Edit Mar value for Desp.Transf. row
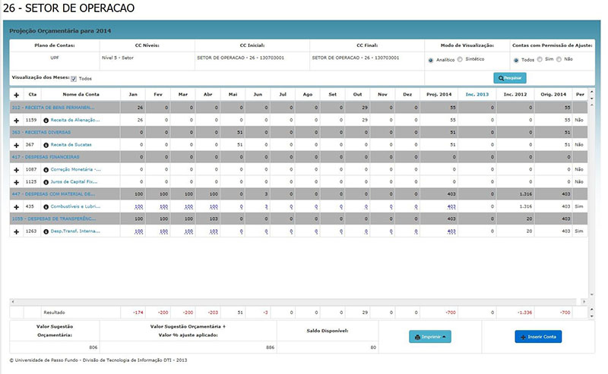 (188, 232)
